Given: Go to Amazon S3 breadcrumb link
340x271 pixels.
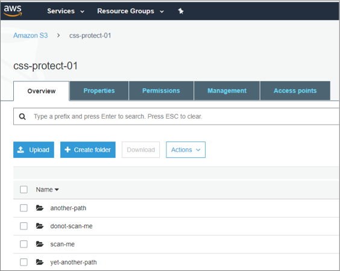Looking at the screenshot, I should (x=31, y=36).
